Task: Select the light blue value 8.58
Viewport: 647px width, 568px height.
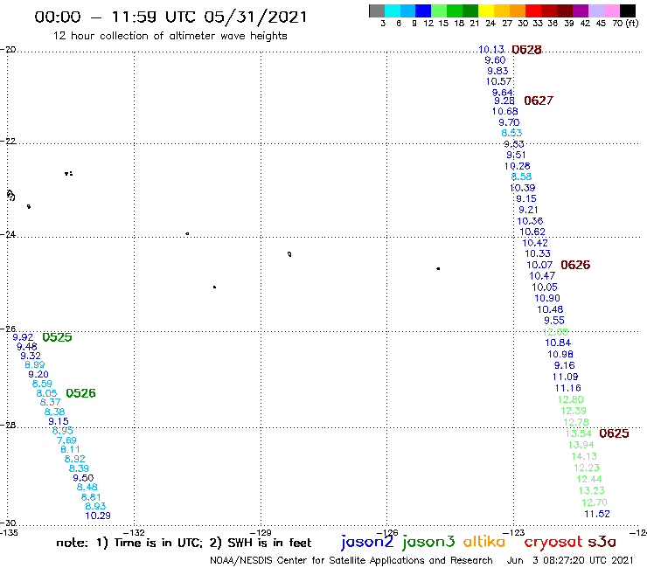Action: pyautogui.click(x=521, y=177)
